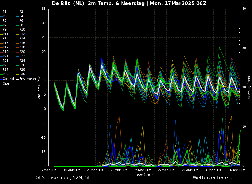Image resolution: width=252 pixels, height=184 pixels.
Task: Click the P10 legend entry
Action: pos(22,30)
